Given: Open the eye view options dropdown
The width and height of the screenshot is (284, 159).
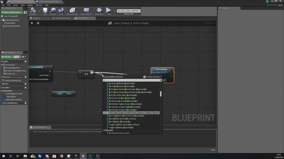Looking at the screenshot, I should click(x=24, y=57).
